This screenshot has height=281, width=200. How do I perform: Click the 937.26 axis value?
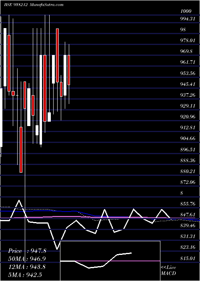point(188,95)
